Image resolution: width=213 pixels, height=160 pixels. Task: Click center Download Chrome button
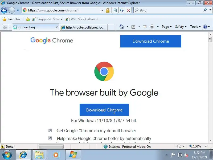point(104,110)
